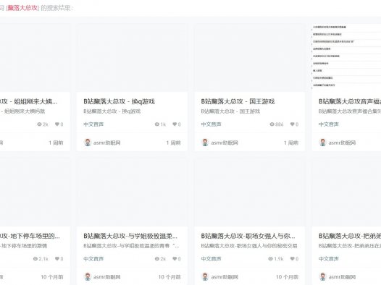
Task: Click '10 个月前' timestamp on 与学姐 card
Action: (x=169, y=277)
